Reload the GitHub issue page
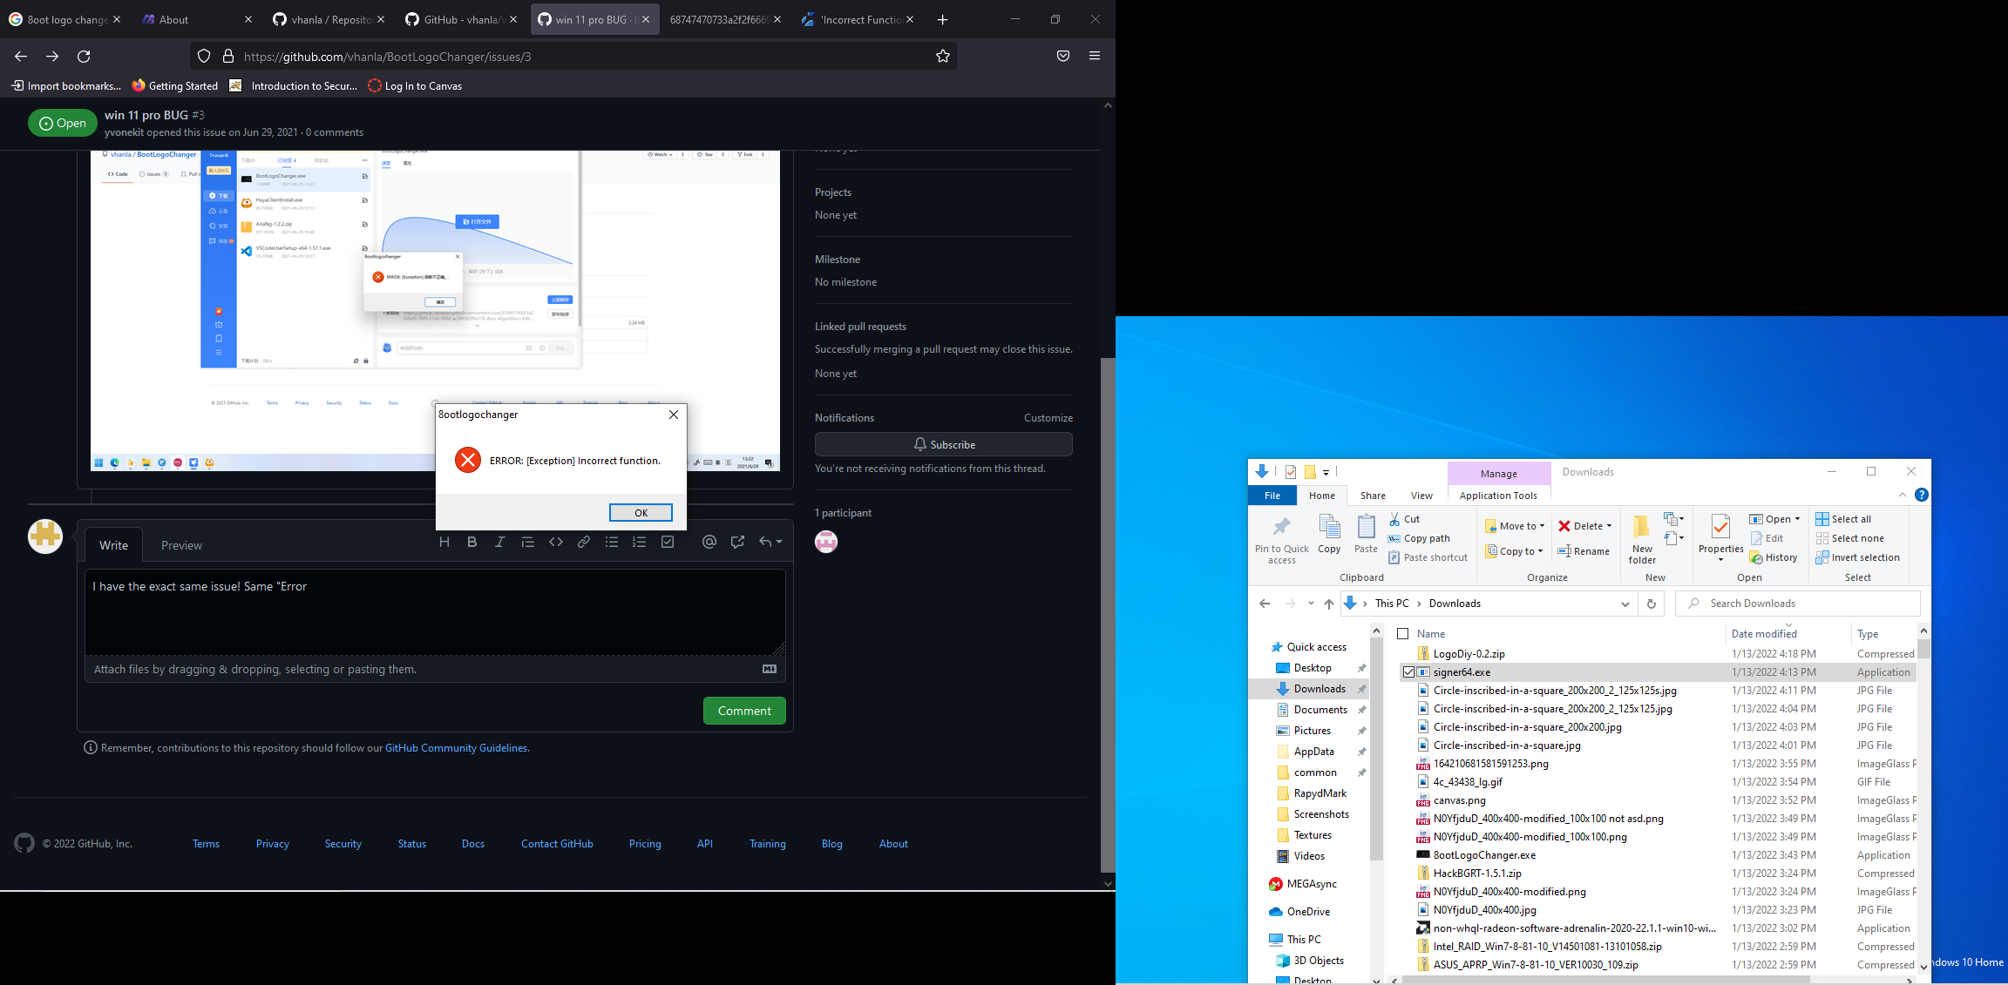2008x985 pixels. coord(84,56)
